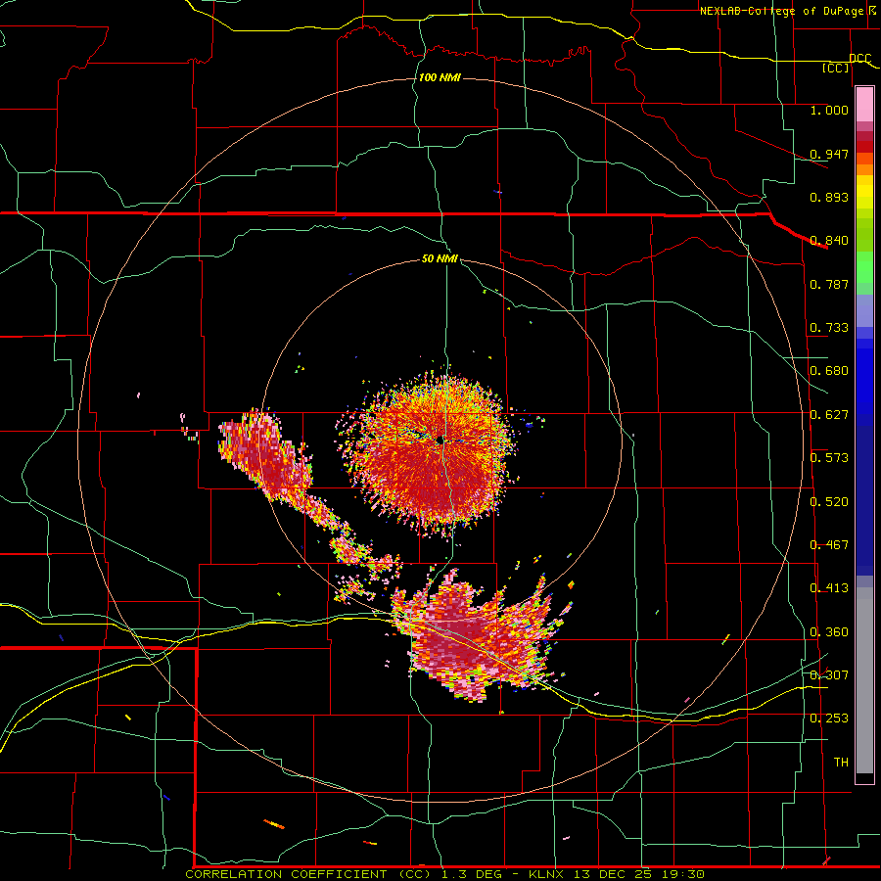Pick the light pink top segment of the color bar
The image size is (881, 881).
tap(864, 105)
